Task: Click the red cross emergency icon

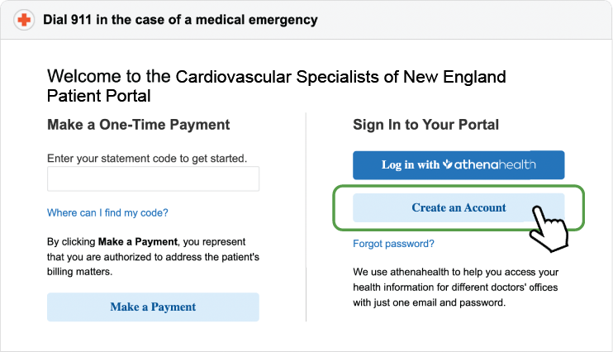Action: click(24, 20)
